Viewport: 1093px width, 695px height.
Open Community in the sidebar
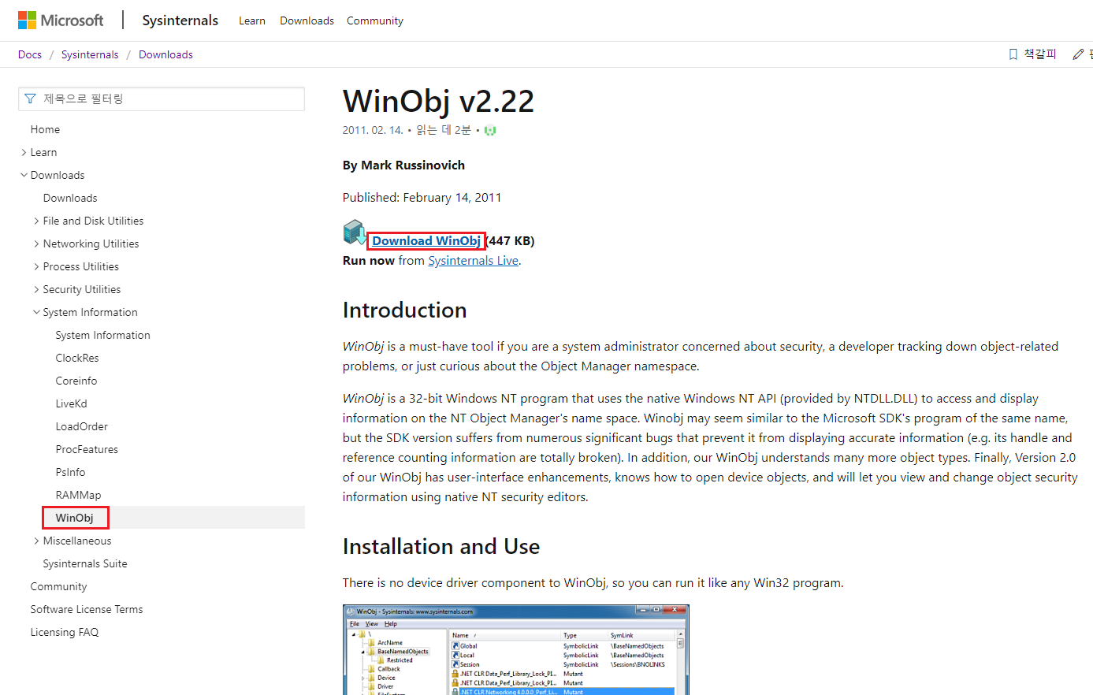(58, 586)
